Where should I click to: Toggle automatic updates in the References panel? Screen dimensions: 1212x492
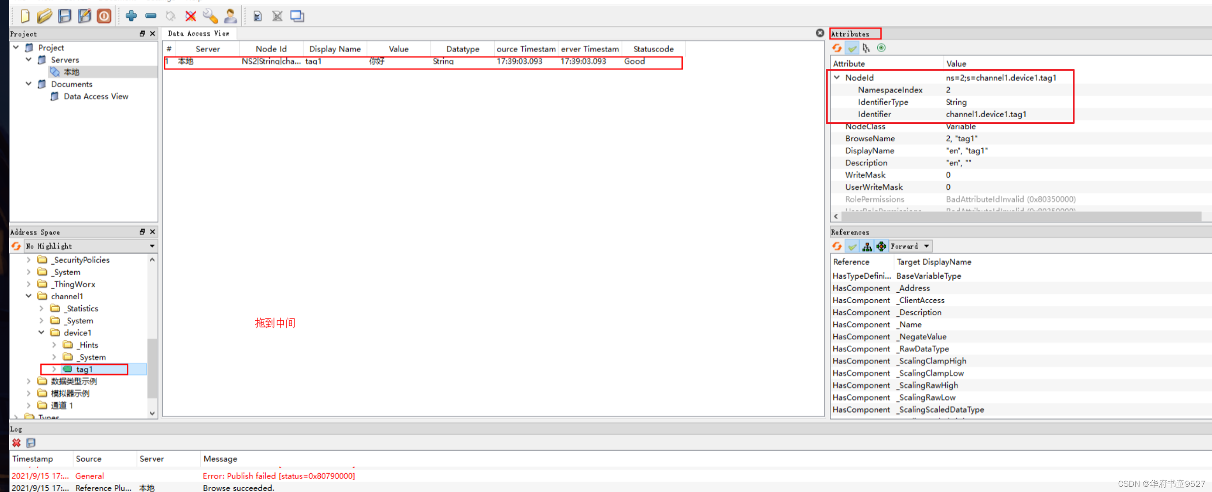click(853, 246)
